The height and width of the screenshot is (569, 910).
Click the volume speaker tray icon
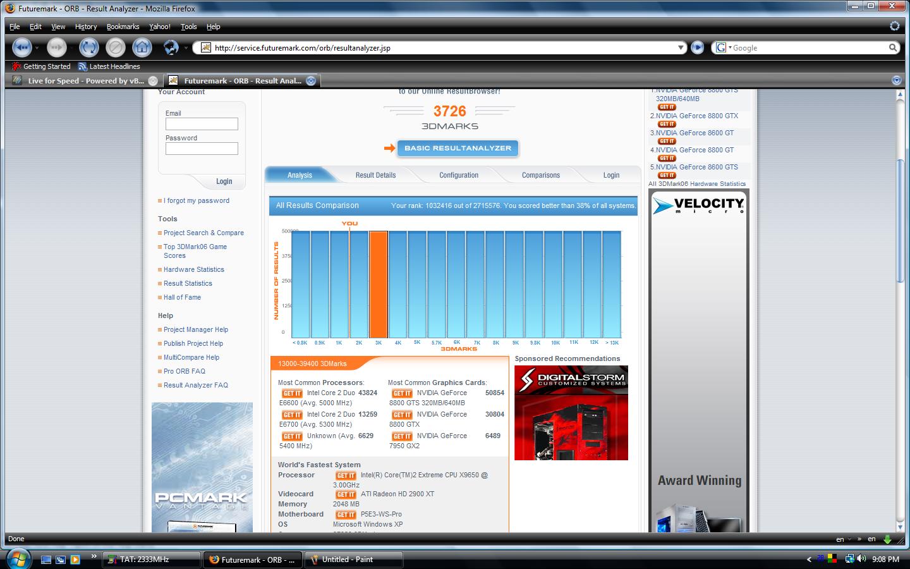coord(861,559)
